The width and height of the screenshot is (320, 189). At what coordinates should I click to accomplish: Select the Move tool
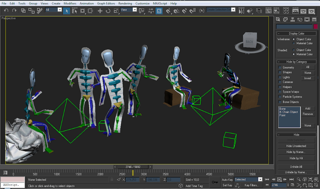click(x=100, y=11)
